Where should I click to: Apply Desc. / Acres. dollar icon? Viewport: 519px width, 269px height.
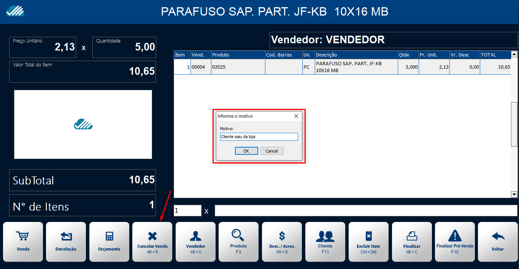282,236
